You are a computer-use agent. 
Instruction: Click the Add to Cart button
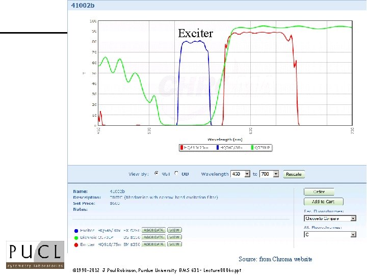pos(324,202)
